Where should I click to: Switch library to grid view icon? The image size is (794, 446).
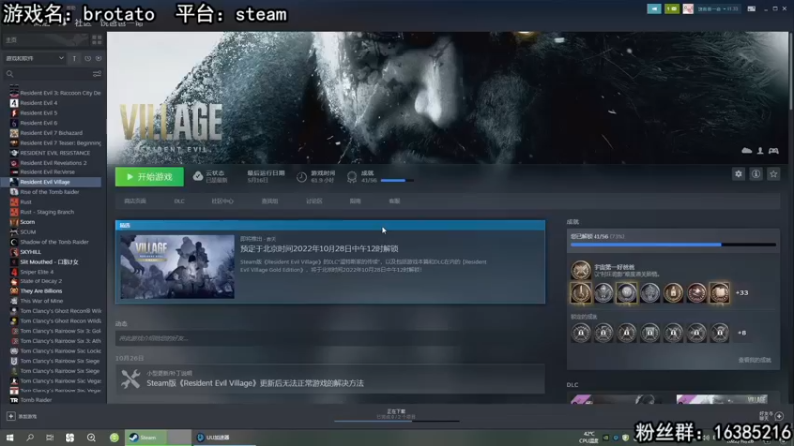[x=96, y=40]
